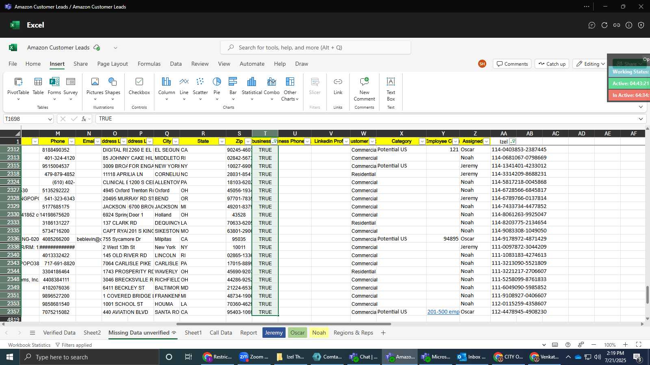Switch to the Regions & Reps sheet
Screen dimensions: 650x365
pyautogui.click(x=353, y=333)
